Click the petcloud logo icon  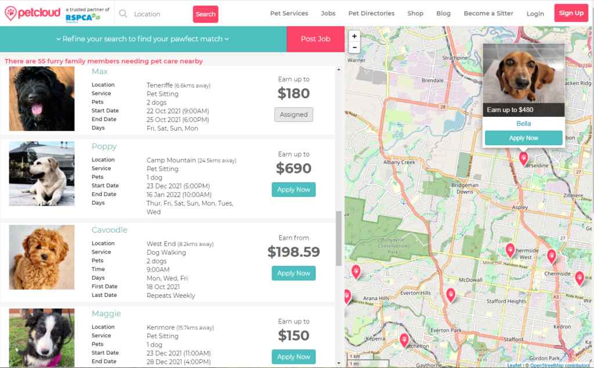point(10,13)
